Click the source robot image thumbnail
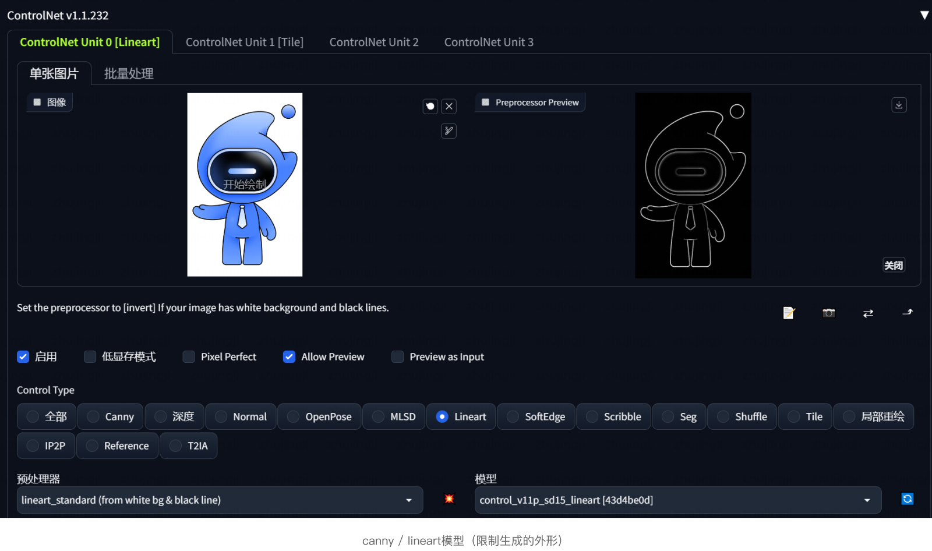 pos(245,185)
